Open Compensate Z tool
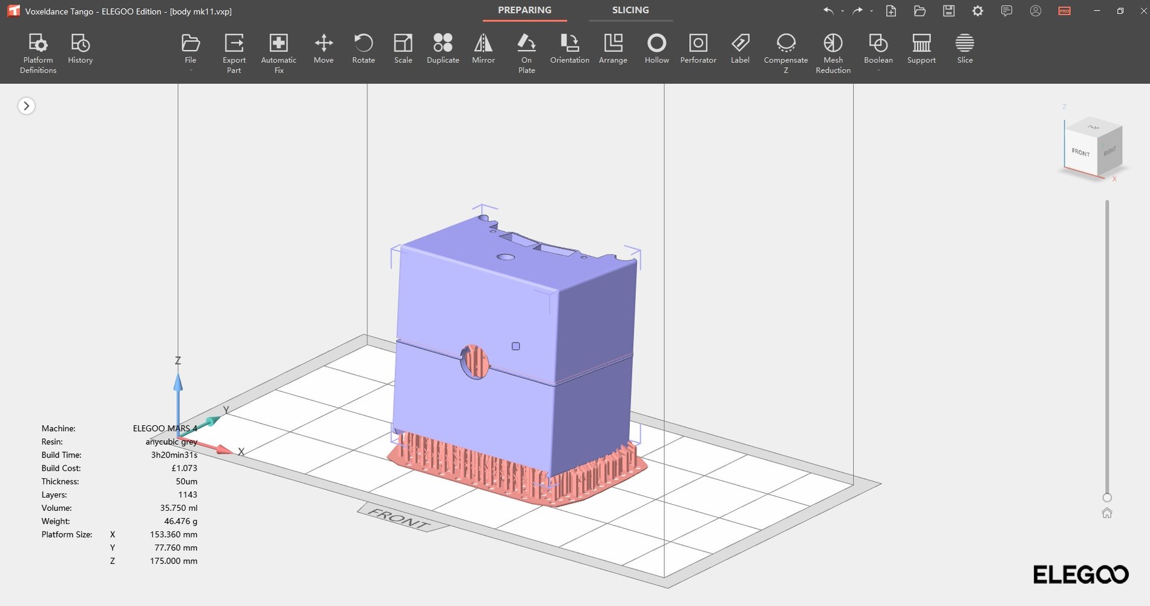 (785, 53)
